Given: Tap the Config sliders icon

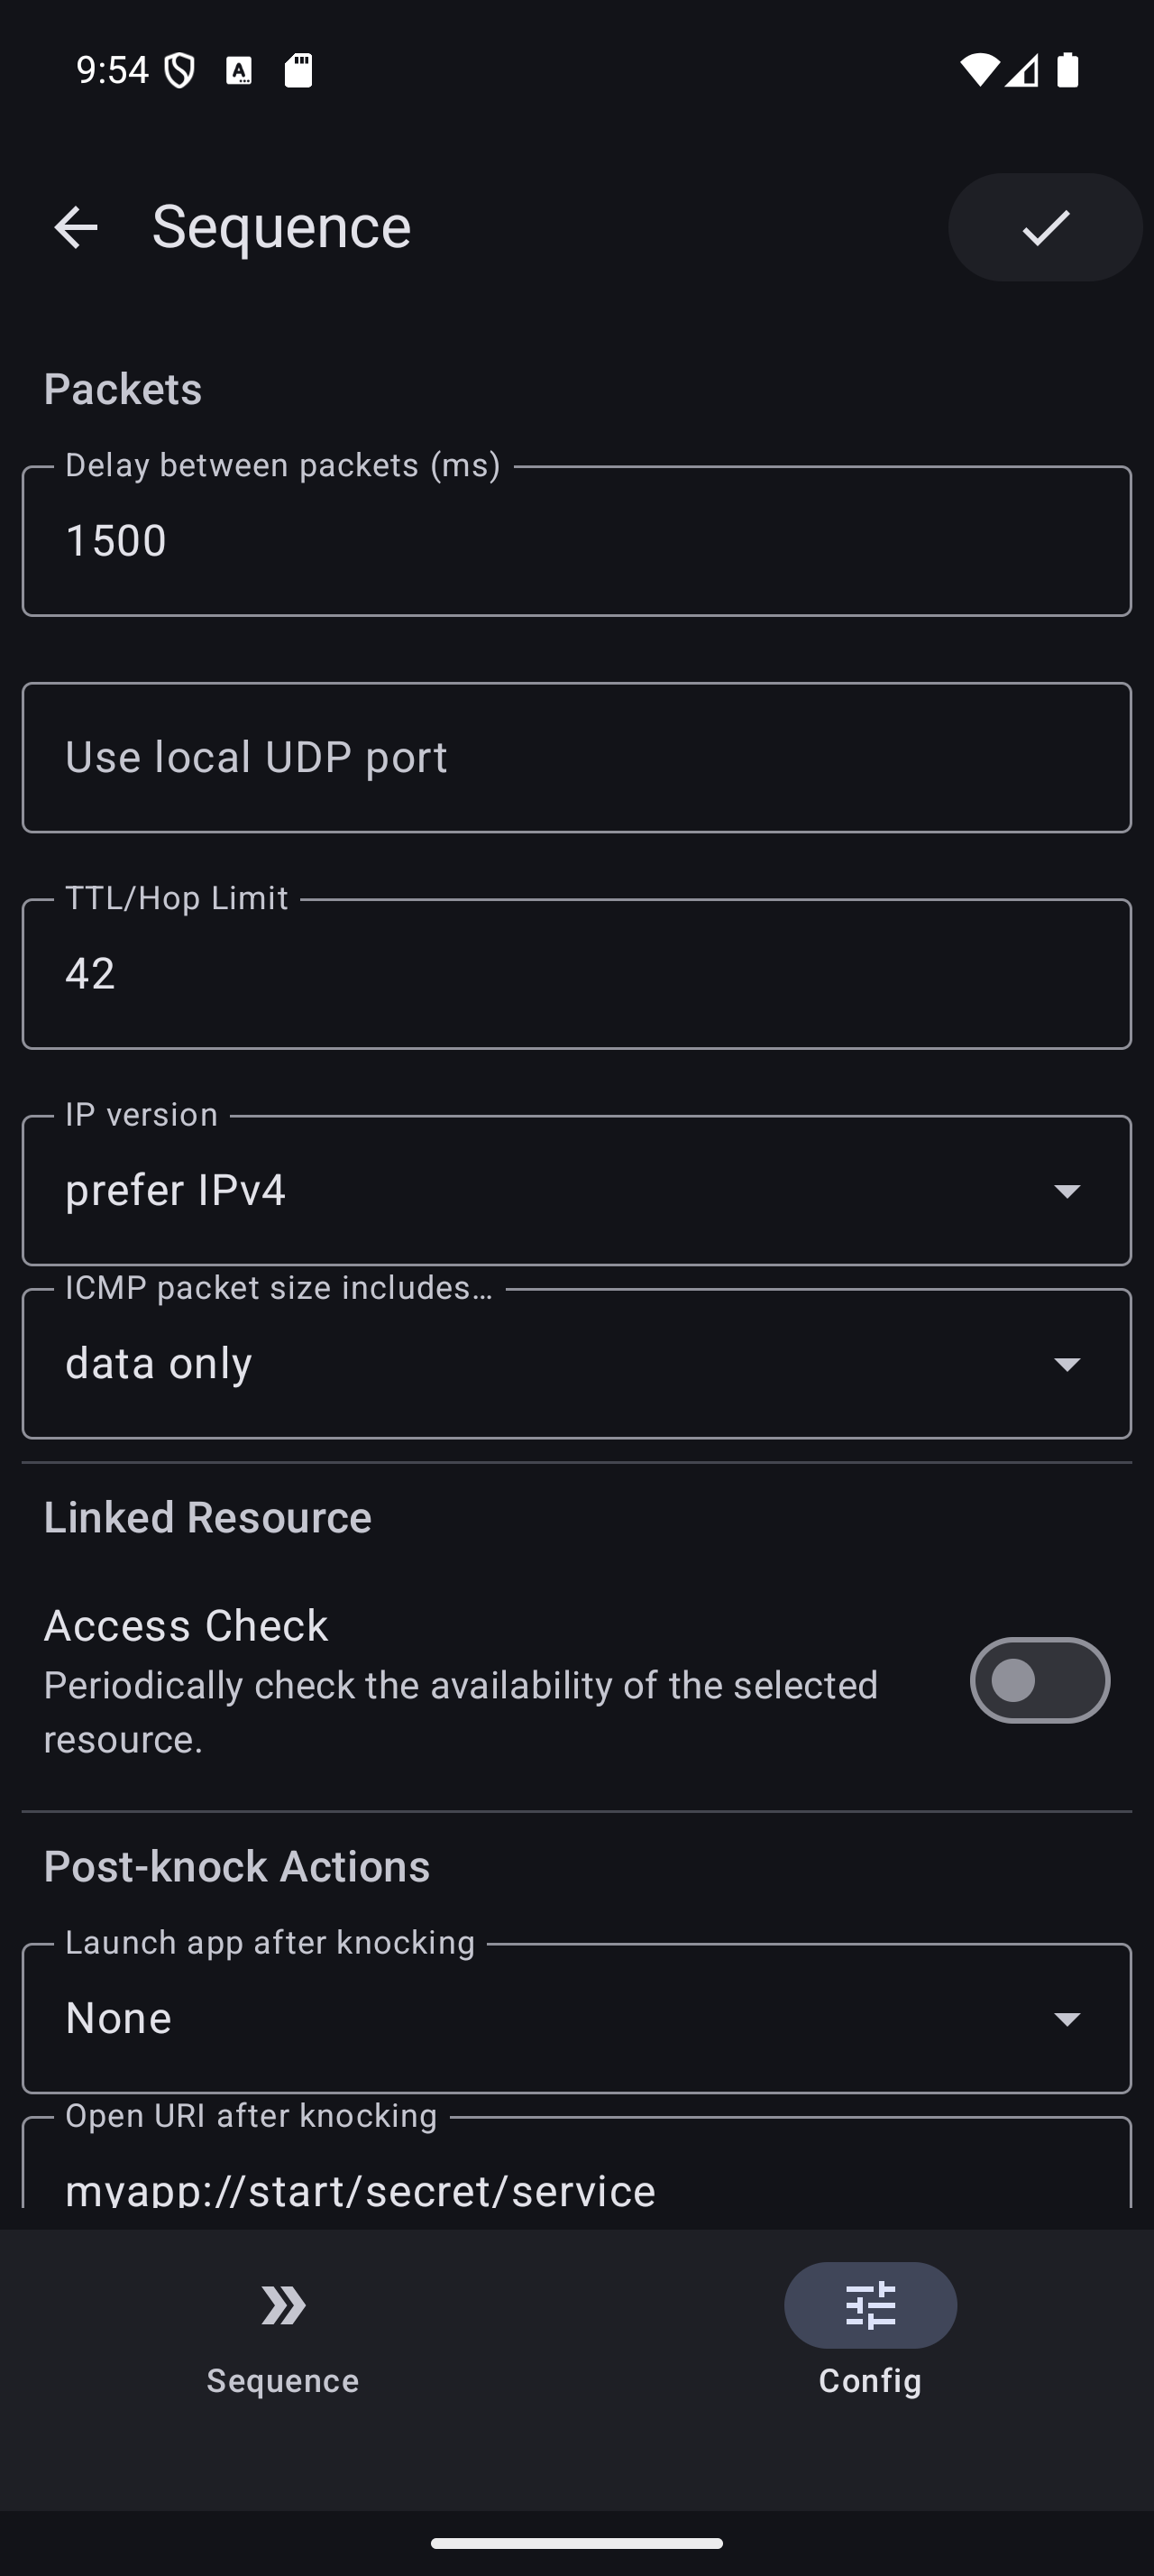Looking at the screenshot, I should click(x=869, y=2305).
